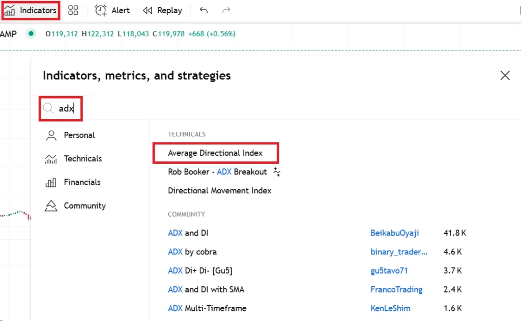Start bar Replay mode

pos(162,10)
